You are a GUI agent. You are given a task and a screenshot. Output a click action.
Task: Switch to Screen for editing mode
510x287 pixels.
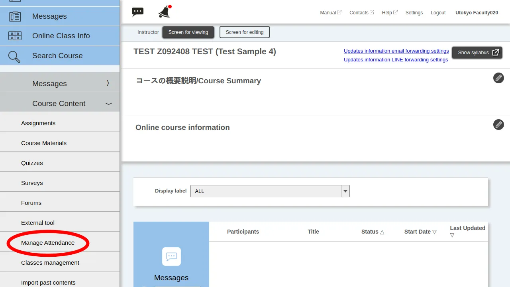point(244,32)
